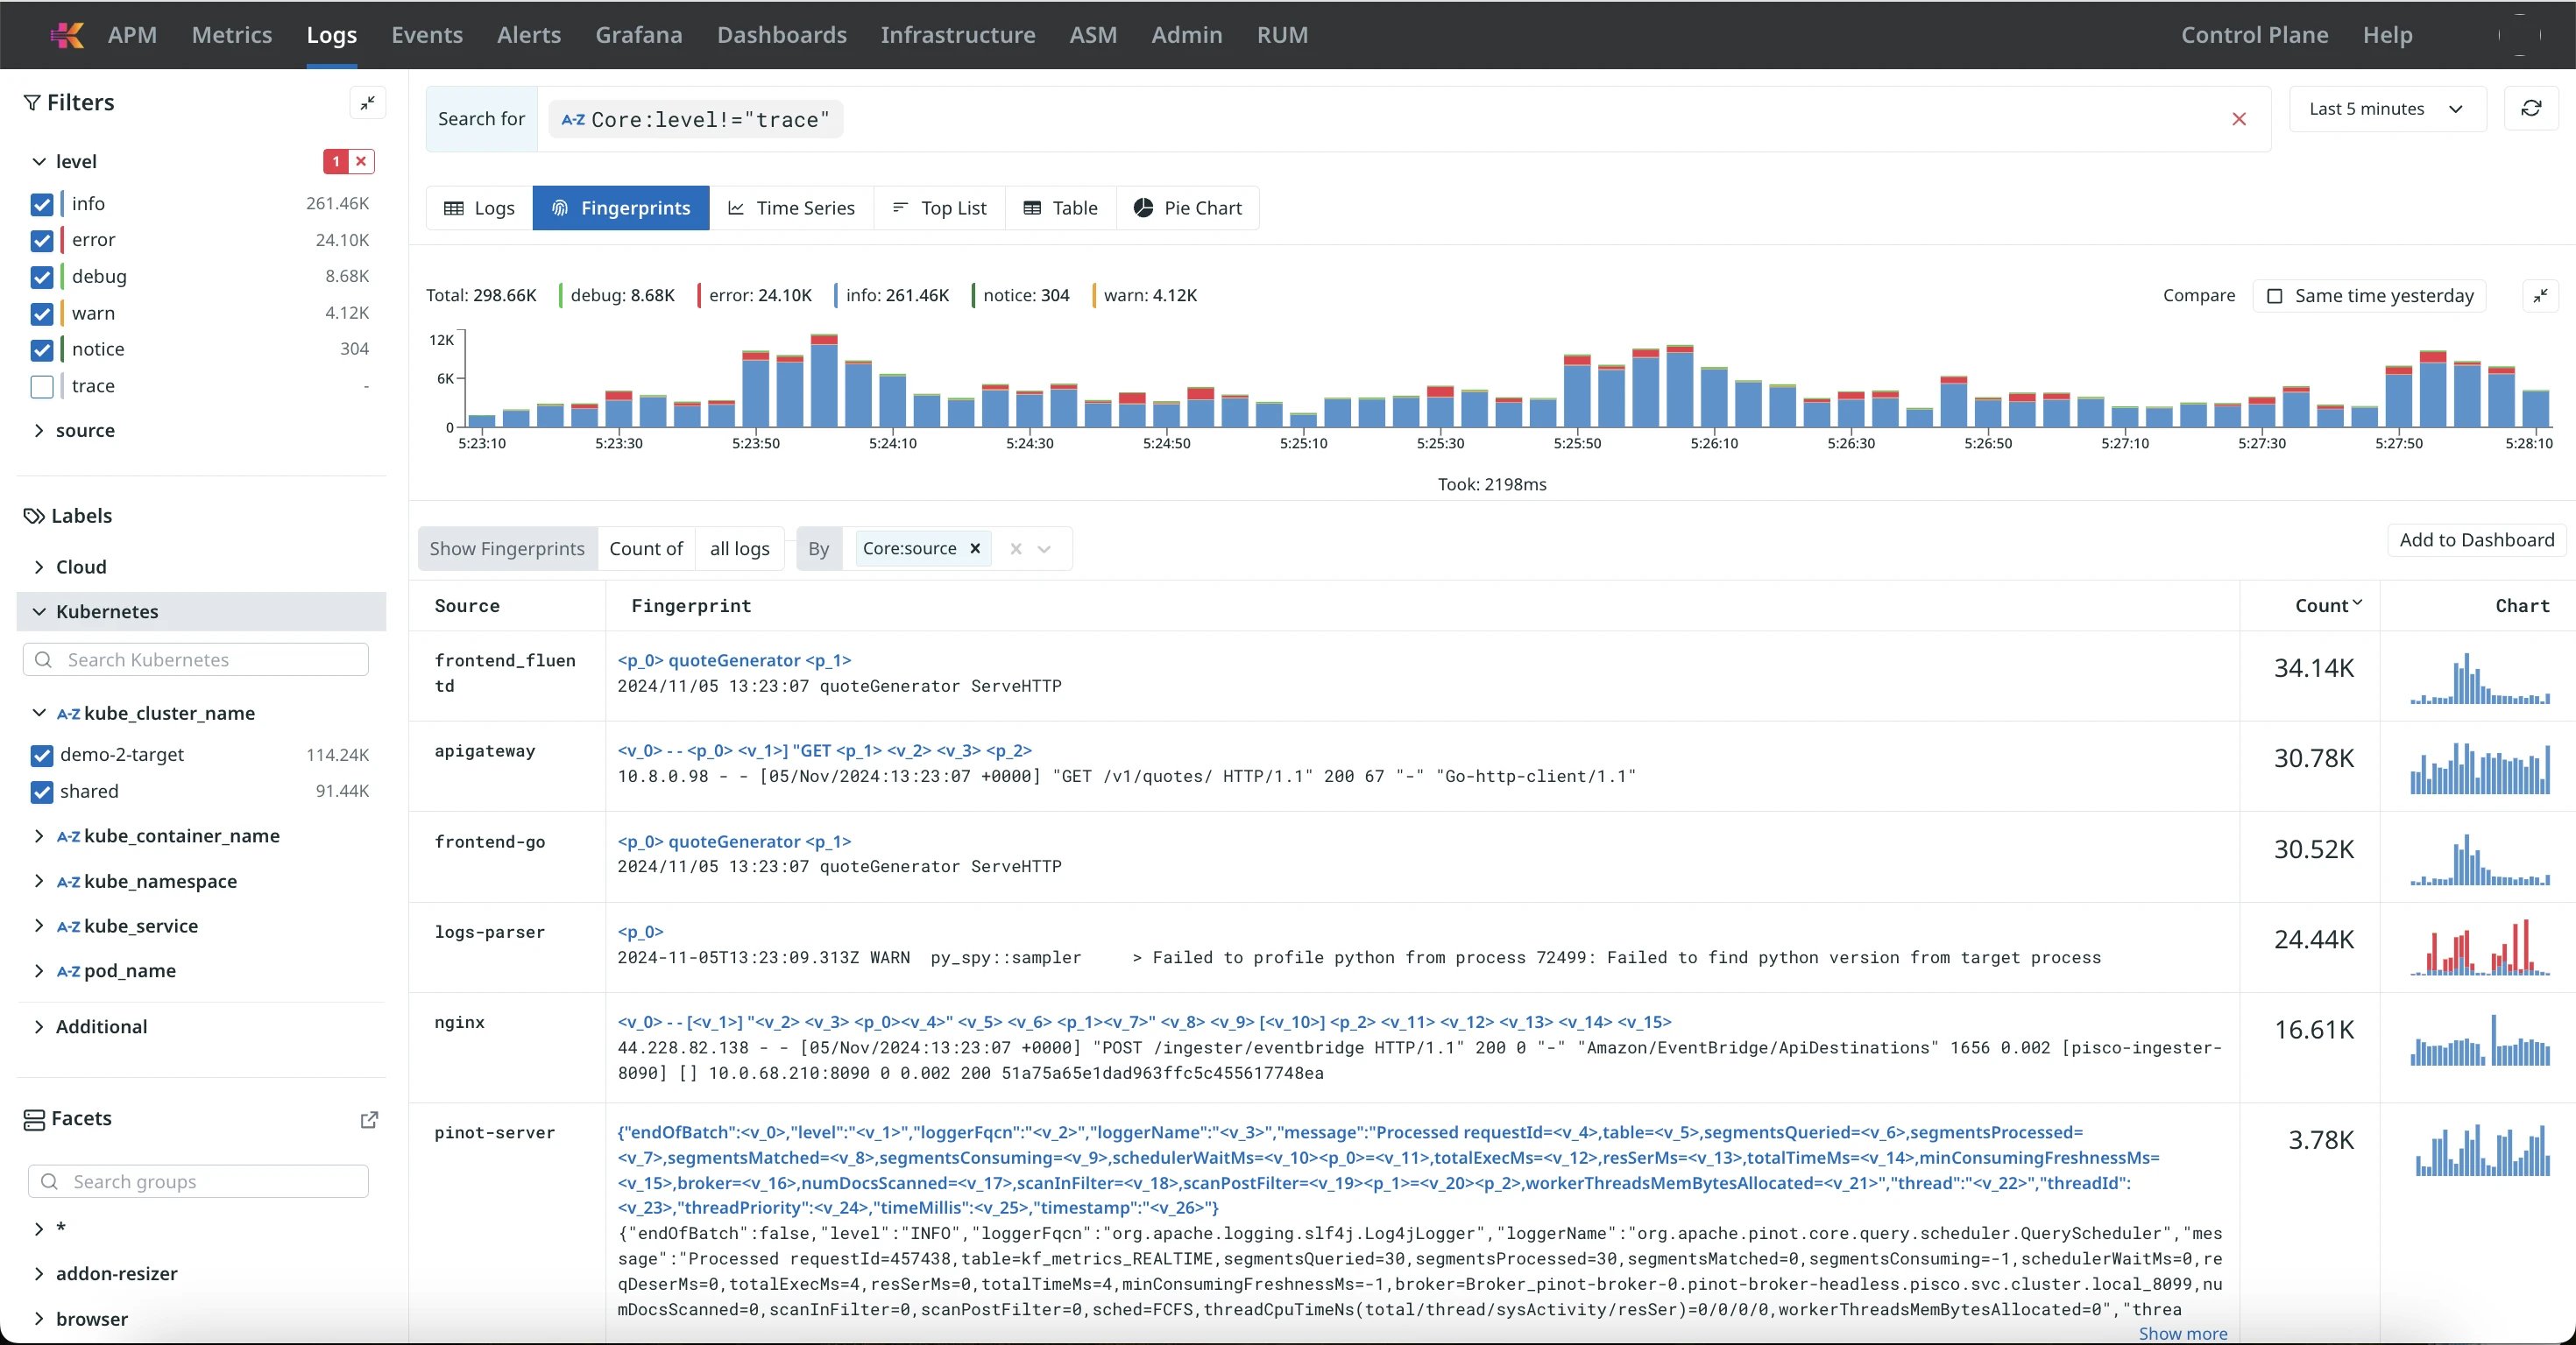Clear all group-by selections X

click(x=1016, y=548)
